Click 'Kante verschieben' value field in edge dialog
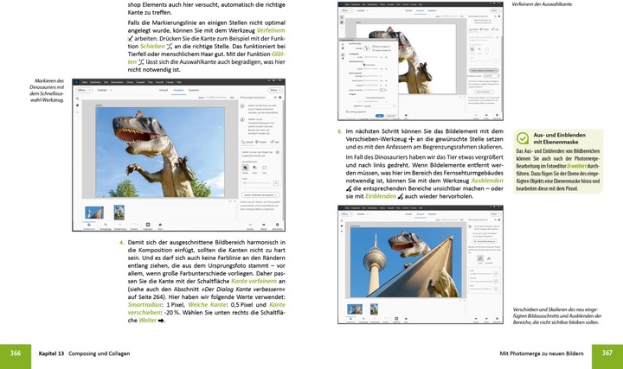This screenshot has height=369, width=623. (x=382, y=90)
